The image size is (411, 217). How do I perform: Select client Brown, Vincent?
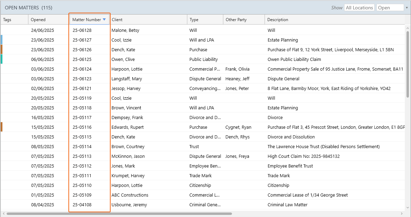coord(126,108)
